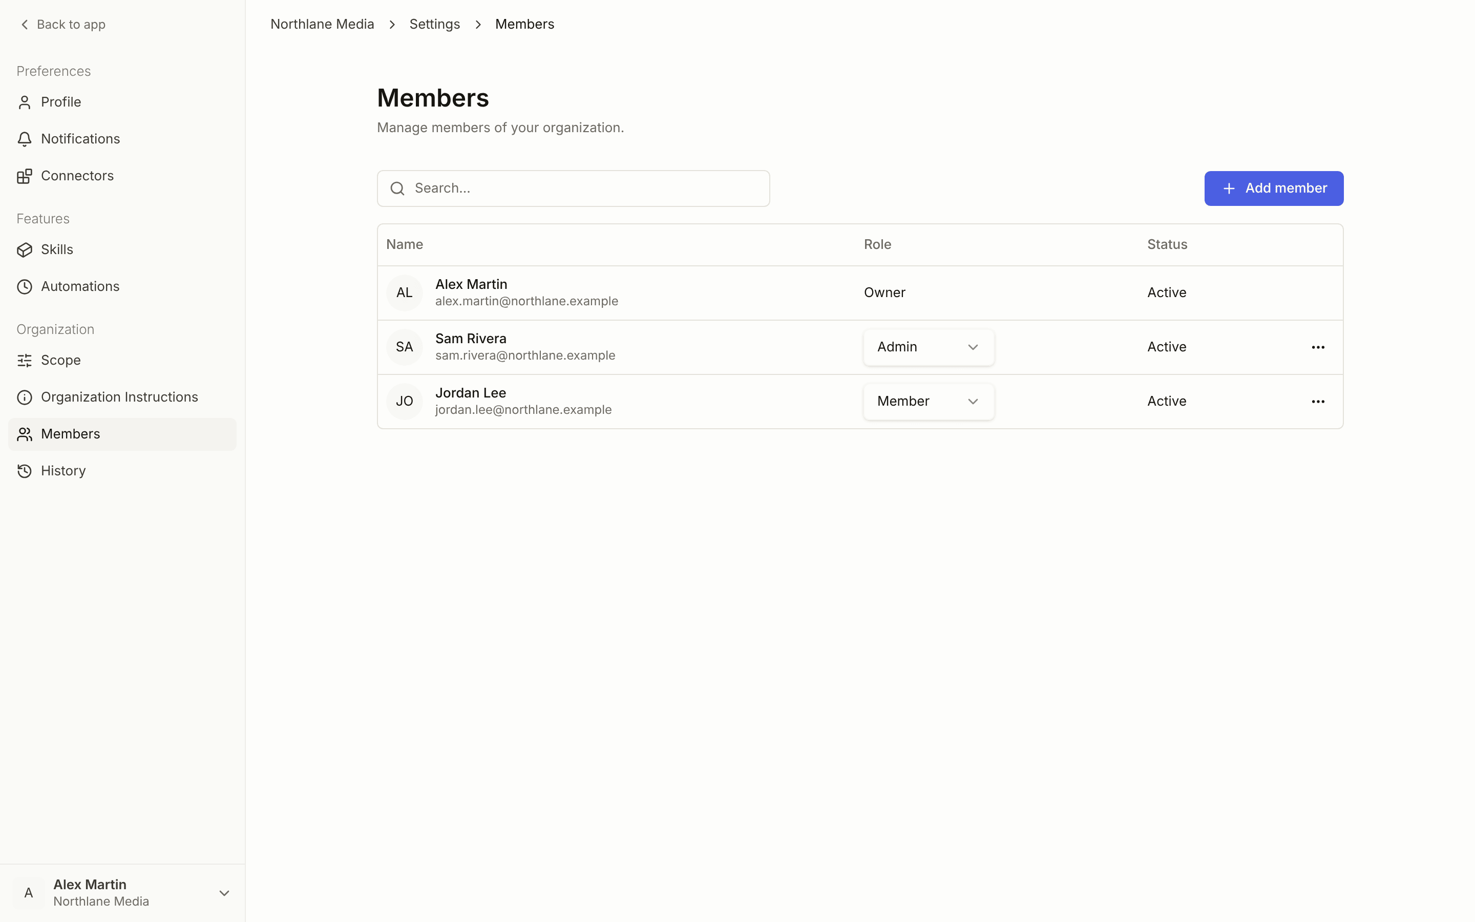Click the Profile person icon
This screenshot has height=922, width=1475.
(25, 102)
